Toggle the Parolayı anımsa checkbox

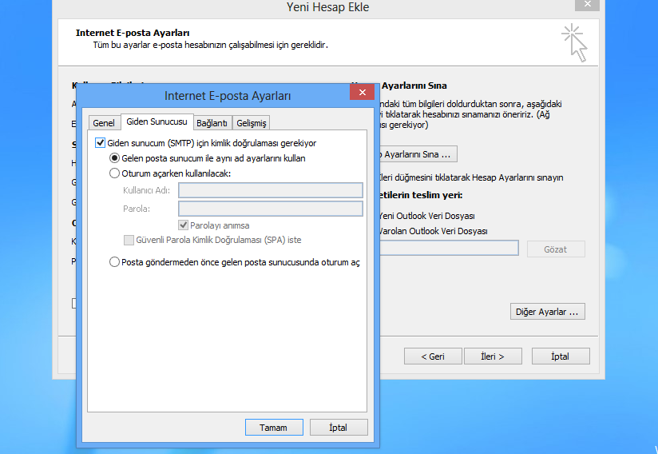pyautogui.click(x=183, y=225)
